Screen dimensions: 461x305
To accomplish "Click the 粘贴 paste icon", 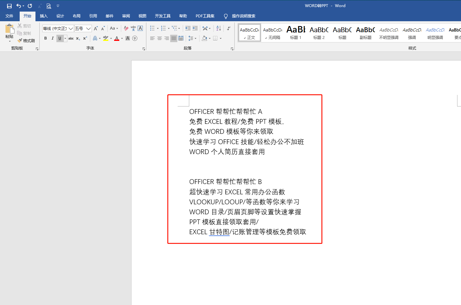I will click(x=9, y=29).
